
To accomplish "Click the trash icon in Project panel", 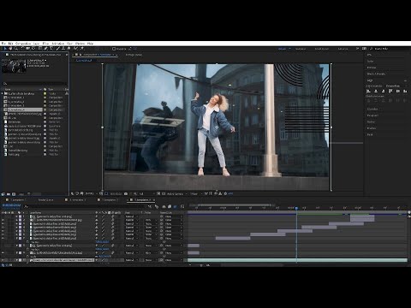I will [30, 194].
